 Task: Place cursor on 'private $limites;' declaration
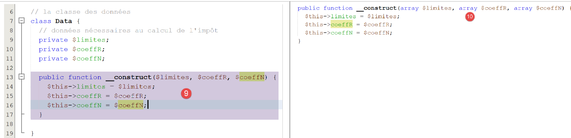[74, 40]
